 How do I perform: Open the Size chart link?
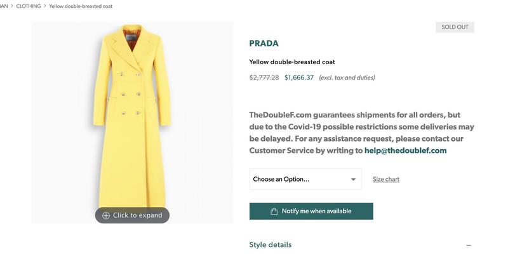click(386, 179)
